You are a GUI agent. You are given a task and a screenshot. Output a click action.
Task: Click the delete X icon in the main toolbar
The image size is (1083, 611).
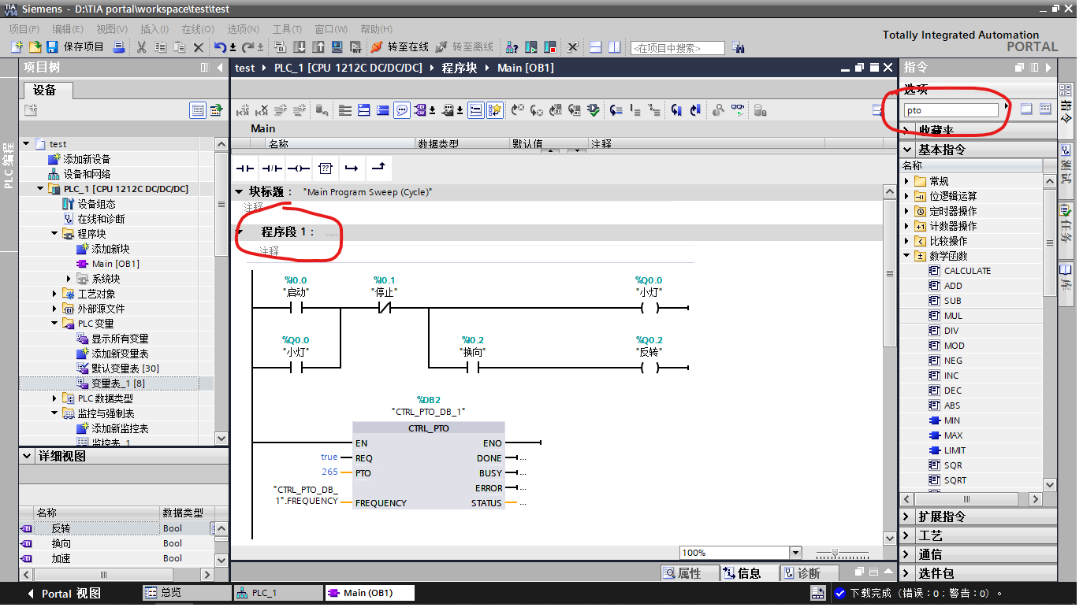[199, 47]
